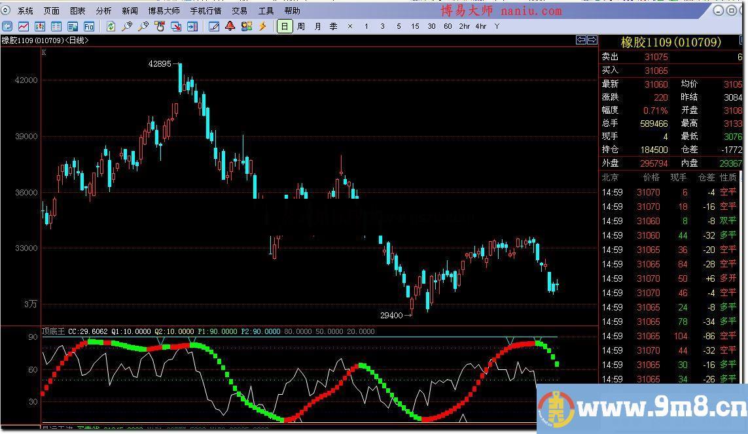The width and height of the screenshot is (748, 434).
Task: Open the 博易大师 menu
Action: 164,10
